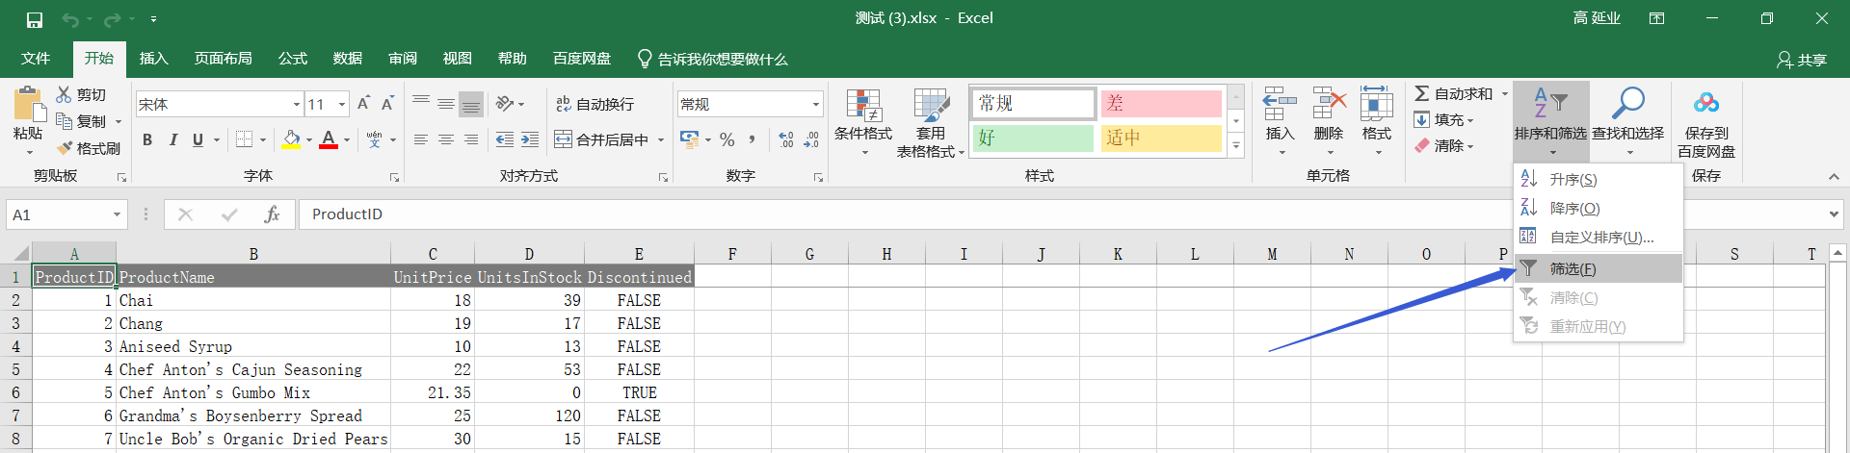Click the Decrease Decimal icon
This screenshot has height=453, width=1850.
coord(811,139)
